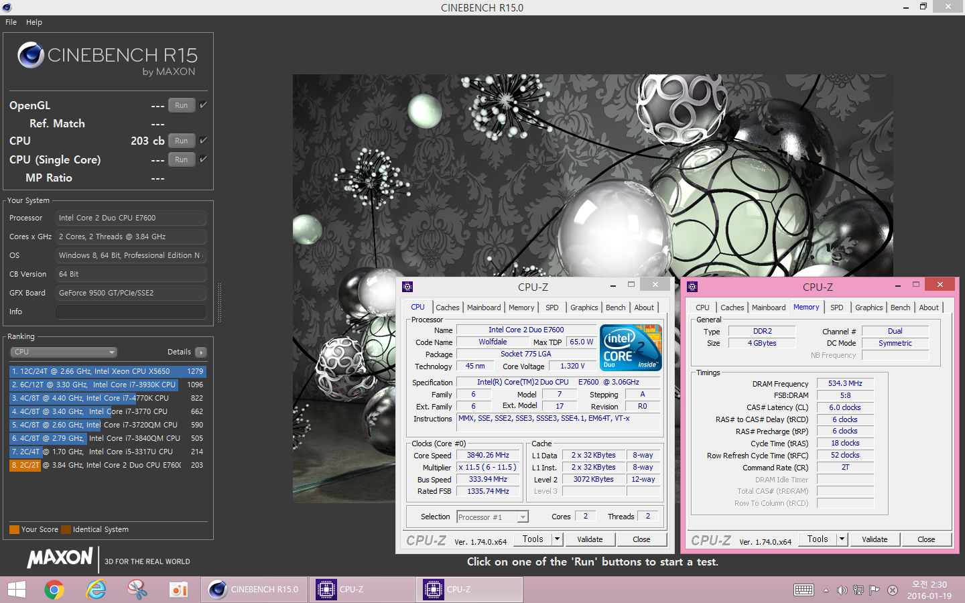Click Close button in left CPU-Z window

point(641,539)
